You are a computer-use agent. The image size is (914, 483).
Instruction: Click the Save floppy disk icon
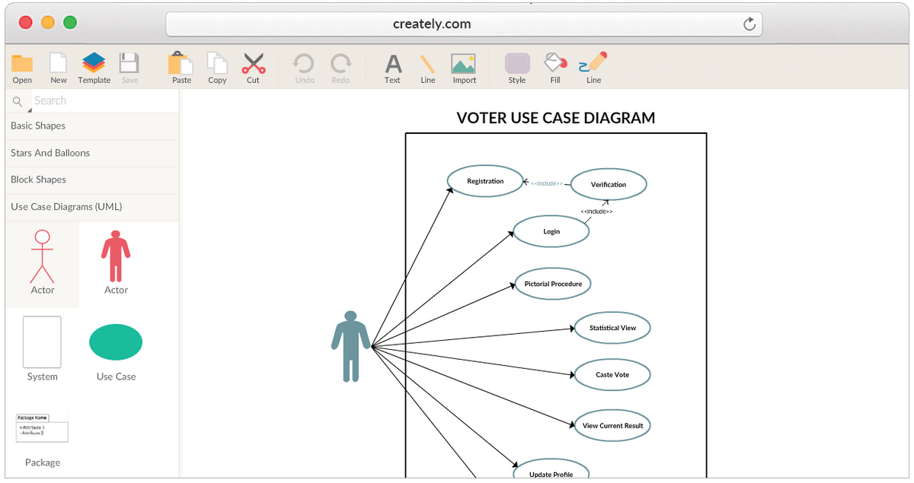pyautogui.click(x=130, y=63)
